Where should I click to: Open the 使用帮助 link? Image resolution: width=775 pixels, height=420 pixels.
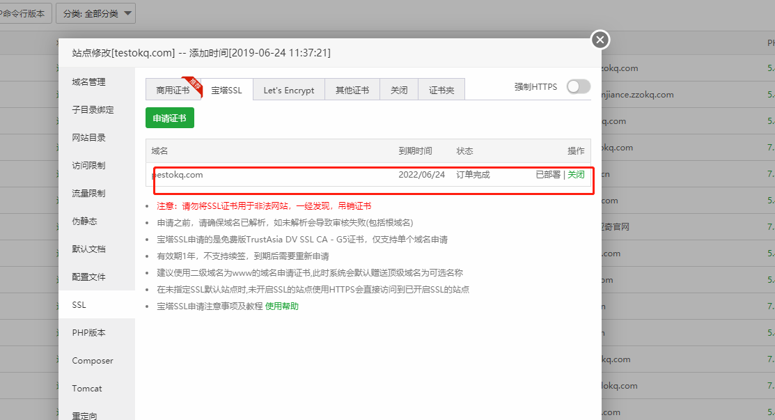(282, 306)
